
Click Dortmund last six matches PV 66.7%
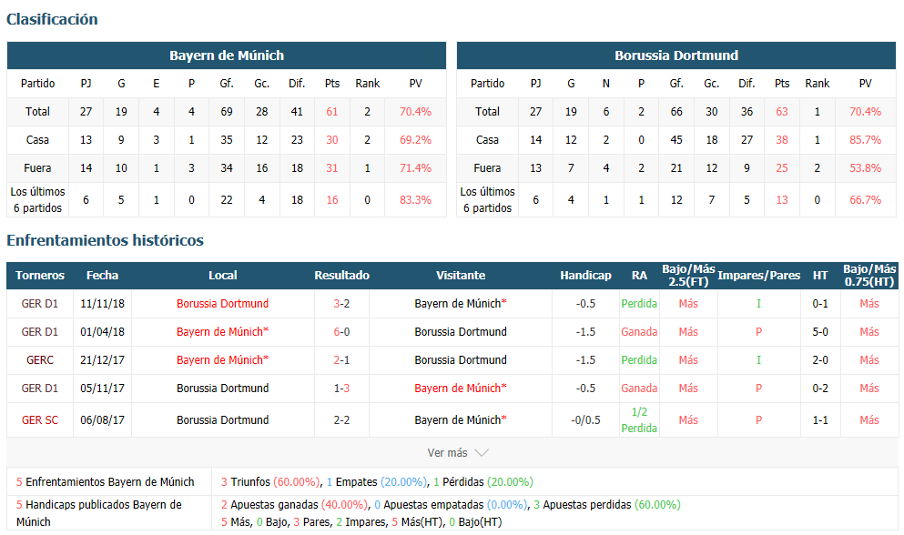[x=865, y=200]
